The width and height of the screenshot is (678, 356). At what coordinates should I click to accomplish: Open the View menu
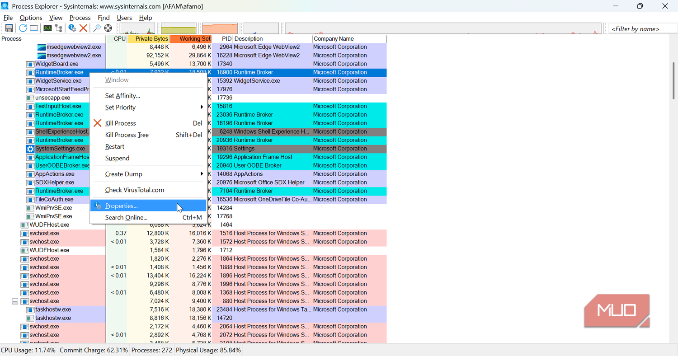click(x=56, y=18)
